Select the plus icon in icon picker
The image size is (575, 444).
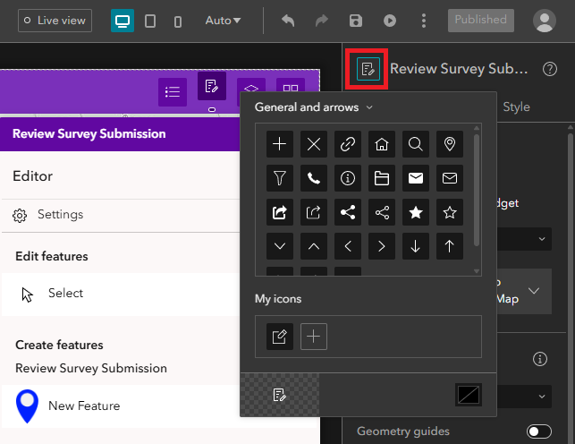[279, 144]
